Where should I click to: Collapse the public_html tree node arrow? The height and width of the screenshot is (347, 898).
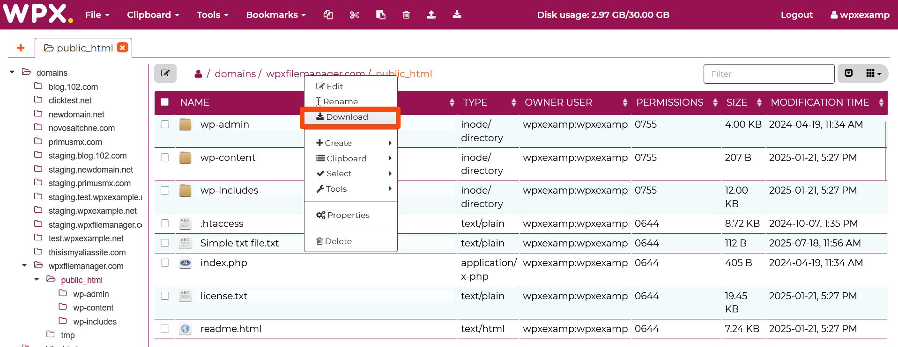point(37,279)
